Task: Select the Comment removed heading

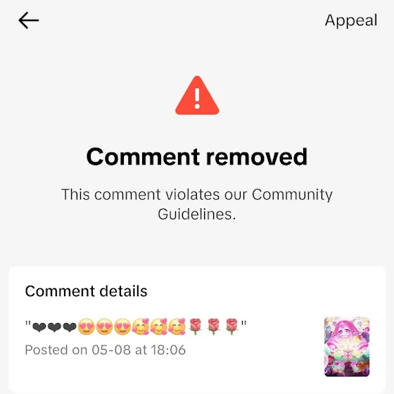Action: tap(197, 157)
